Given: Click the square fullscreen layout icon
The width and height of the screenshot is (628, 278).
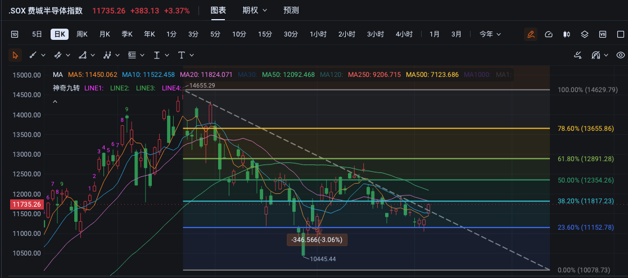Looking at the screenshot, I should pos(621,34).
